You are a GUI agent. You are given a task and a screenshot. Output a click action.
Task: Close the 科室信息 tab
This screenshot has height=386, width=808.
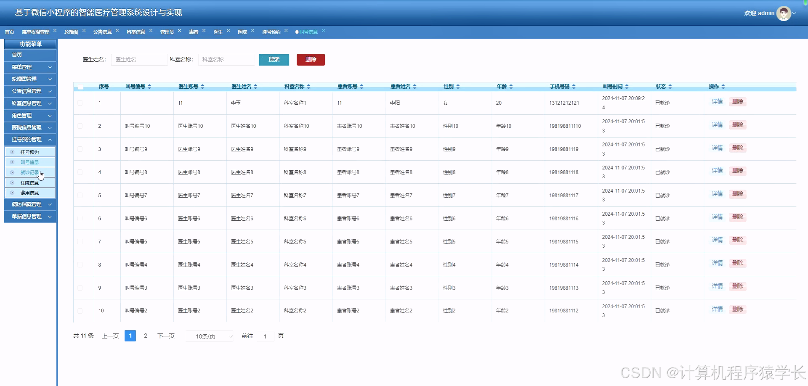pos(151,31)
